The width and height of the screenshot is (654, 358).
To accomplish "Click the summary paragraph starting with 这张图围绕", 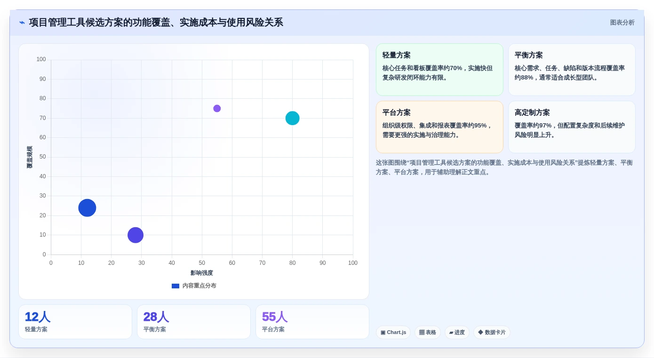I will (x=504, y=167).
